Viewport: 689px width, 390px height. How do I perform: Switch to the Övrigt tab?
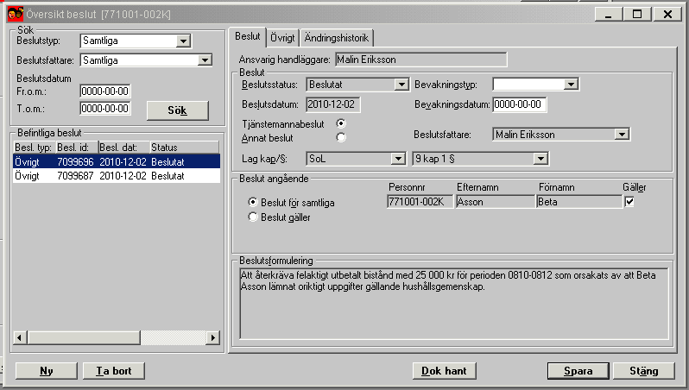282,38
